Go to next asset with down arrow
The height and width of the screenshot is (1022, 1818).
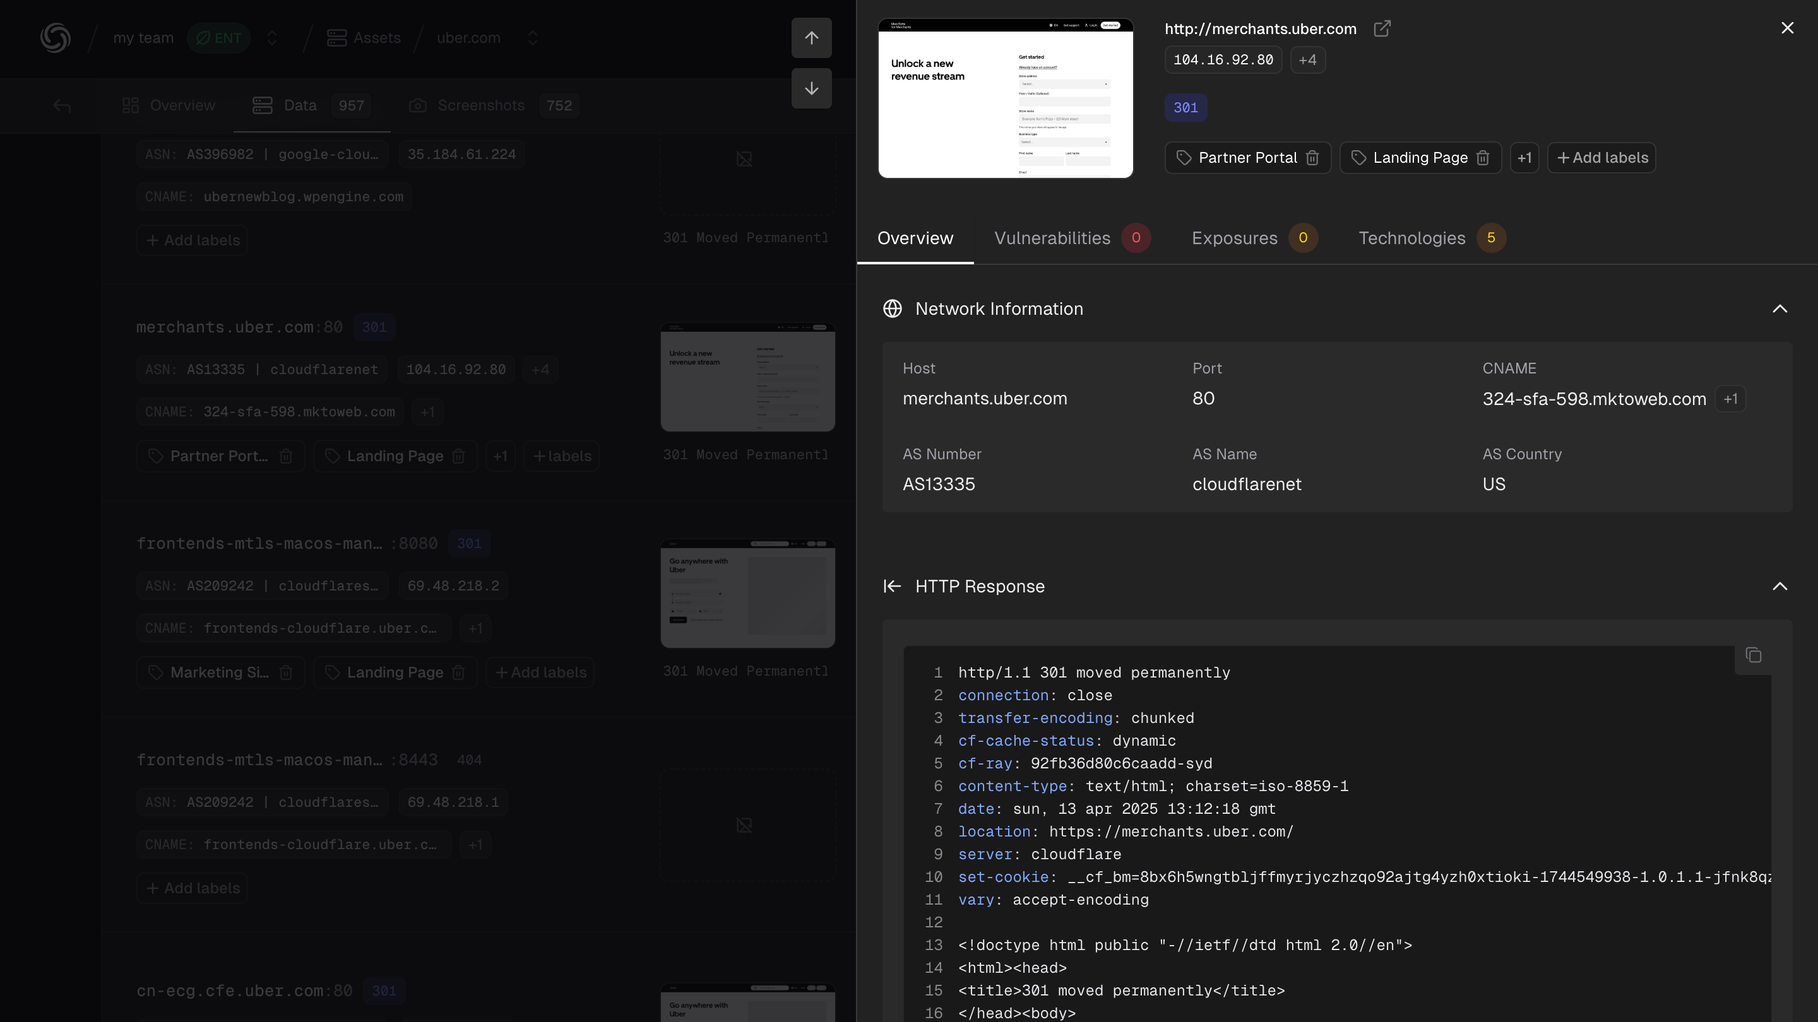(x=812, y=88)
